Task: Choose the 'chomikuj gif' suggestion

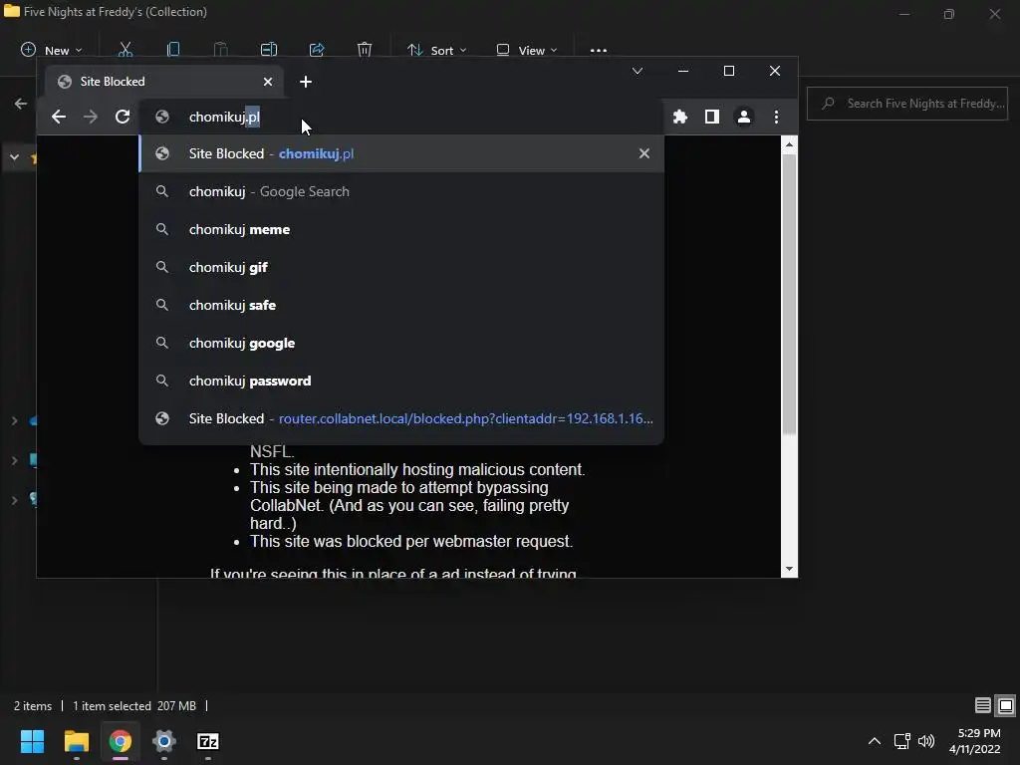Action: [x=401, y=267]
